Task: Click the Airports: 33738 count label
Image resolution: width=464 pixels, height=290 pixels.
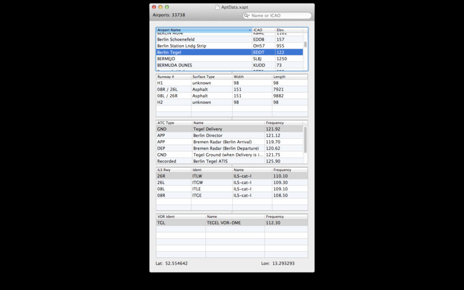Action: pos(169,15)
